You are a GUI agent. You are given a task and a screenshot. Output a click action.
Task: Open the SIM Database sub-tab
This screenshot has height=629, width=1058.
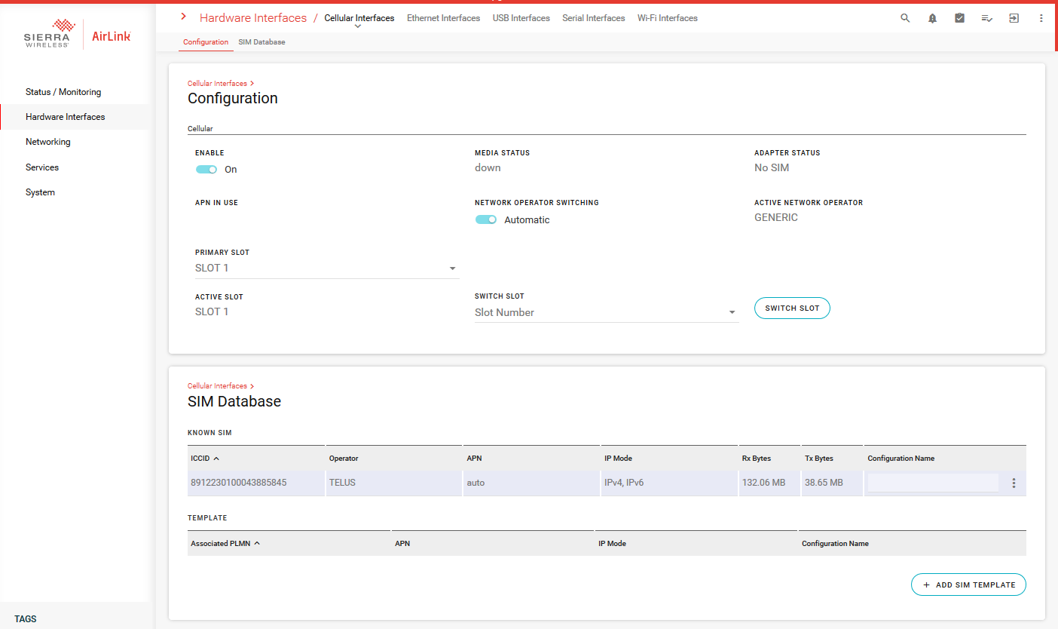click(x=261, y=42)
